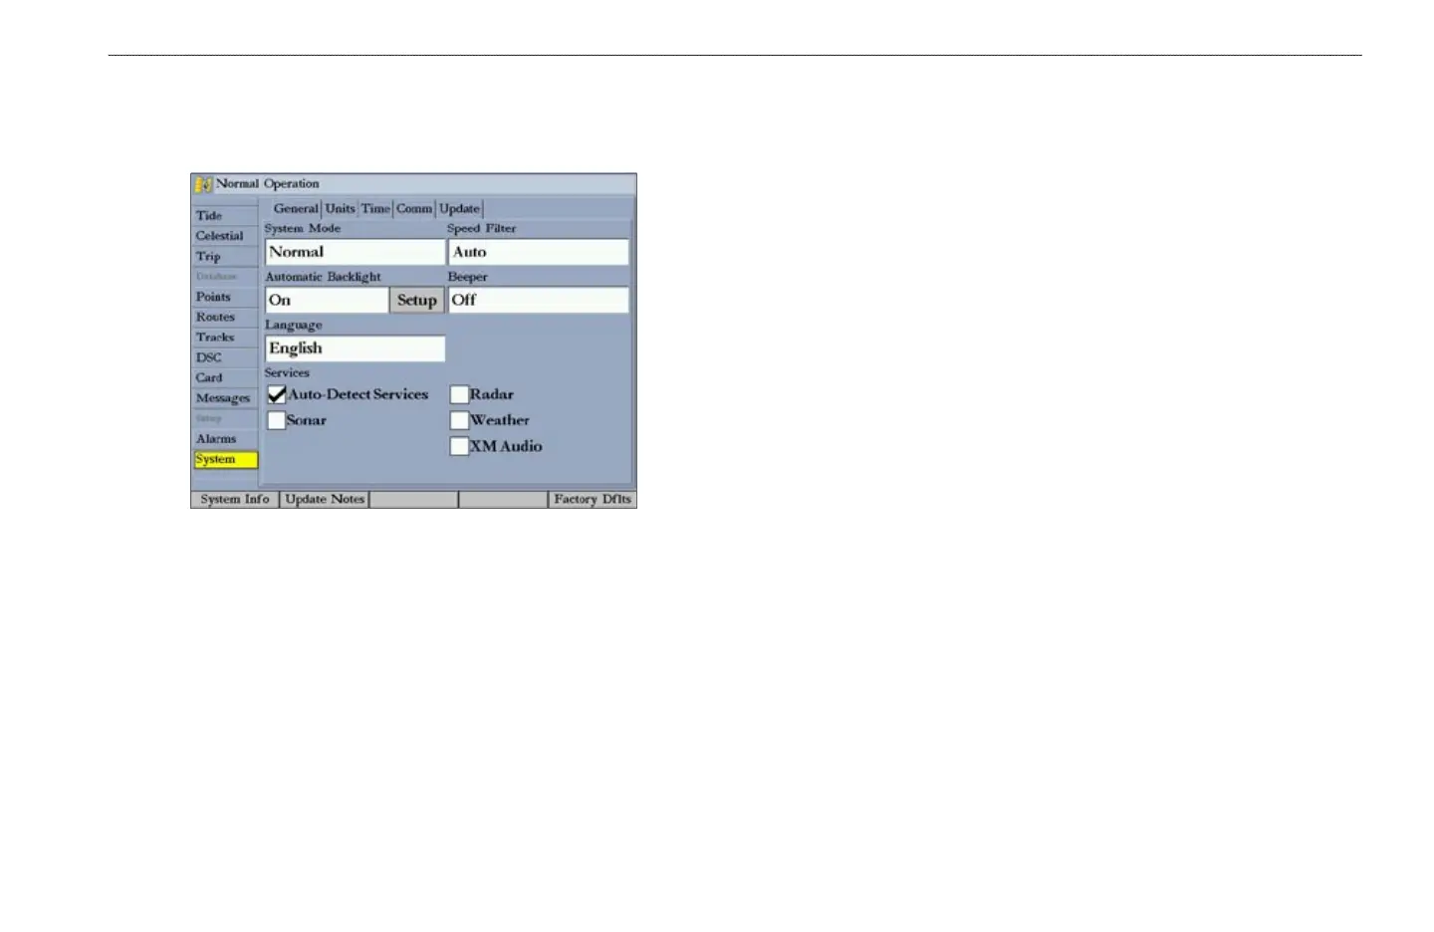Open the Language field showing English
The height and width of the screenshot is (932, 1434).
tap(355, 349)
